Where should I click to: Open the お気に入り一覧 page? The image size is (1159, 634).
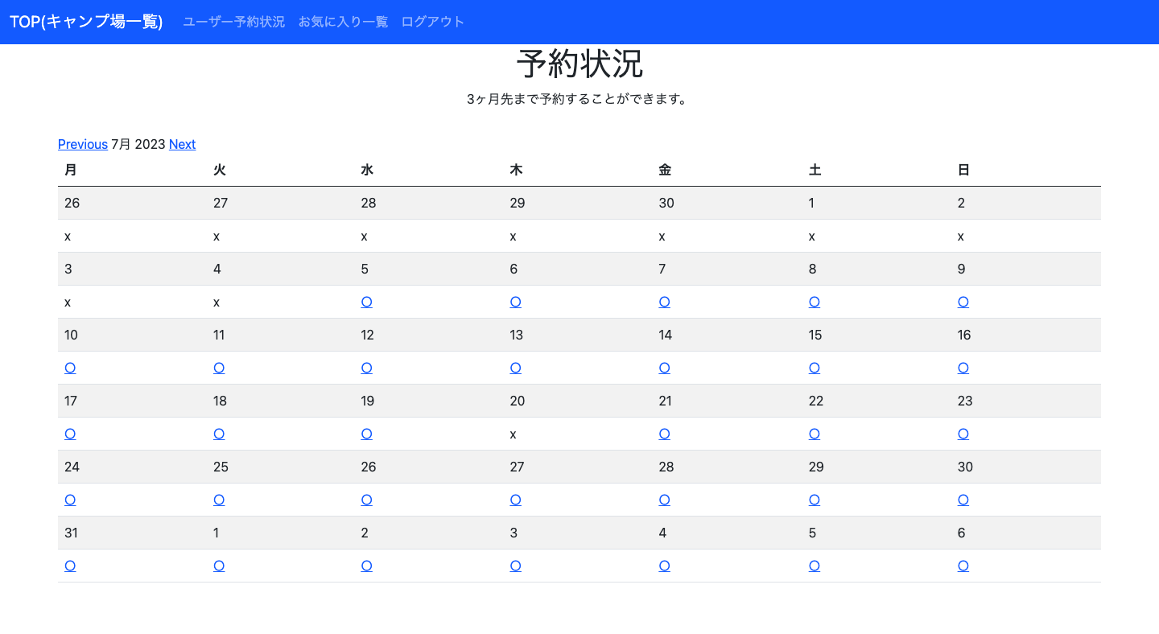(x=343, y=22)
